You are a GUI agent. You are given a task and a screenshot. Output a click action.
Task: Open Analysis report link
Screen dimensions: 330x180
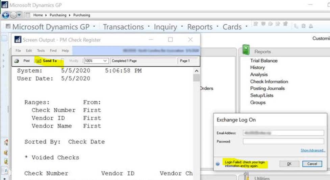click(x=259, y=74)
